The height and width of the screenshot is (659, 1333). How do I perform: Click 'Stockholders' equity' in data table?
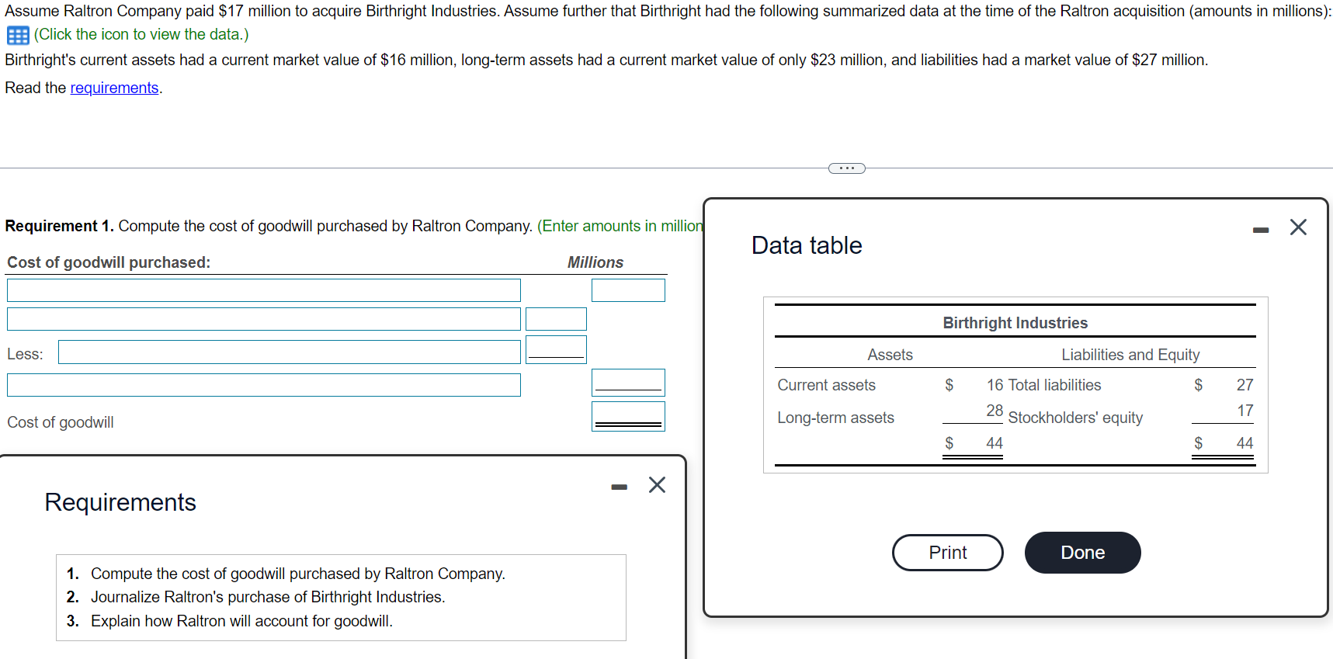click(1075, 418)
